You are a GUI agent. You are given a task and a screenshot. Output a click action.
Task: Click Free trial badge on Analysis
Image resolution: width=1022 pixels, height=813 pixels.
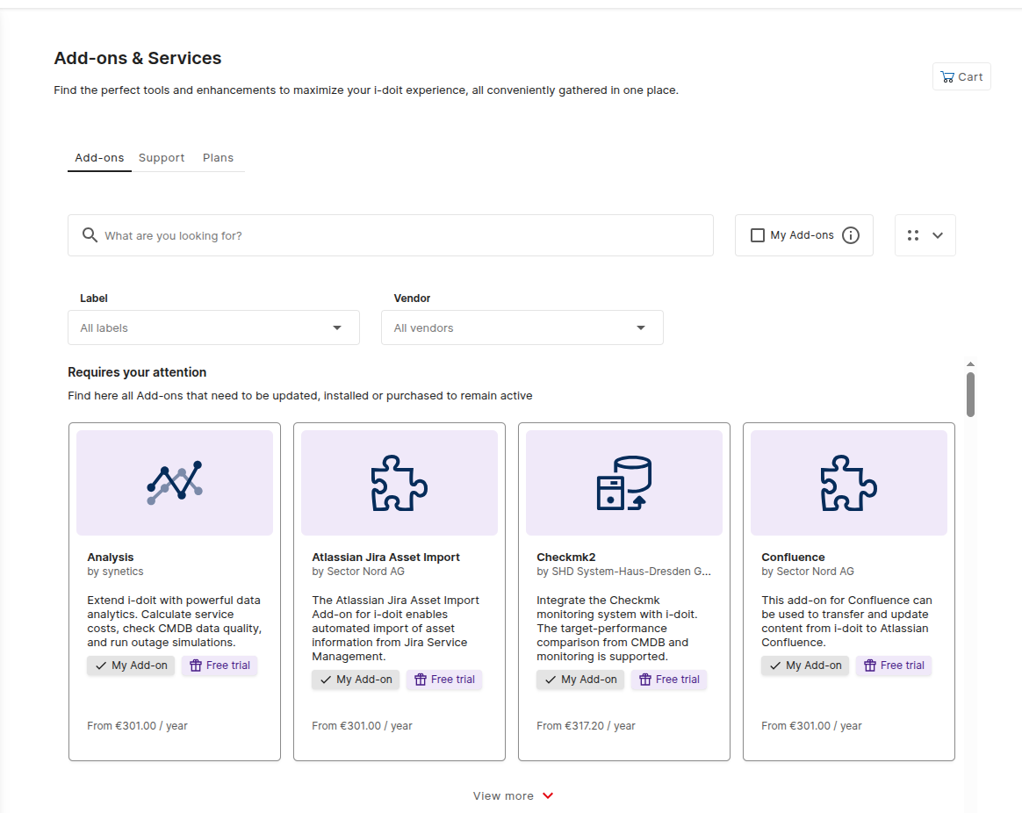click(220, 665)
